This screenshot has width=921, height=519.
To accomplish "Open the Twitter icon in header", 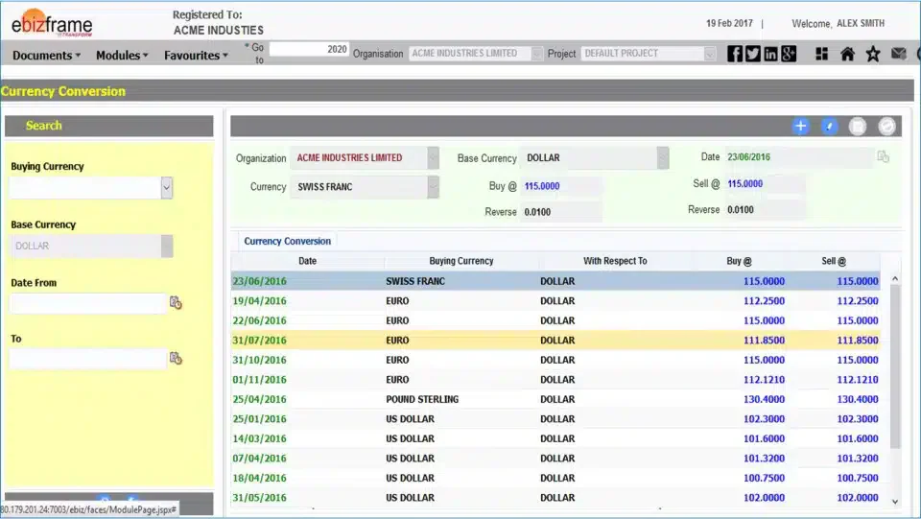I will [752, 54].
